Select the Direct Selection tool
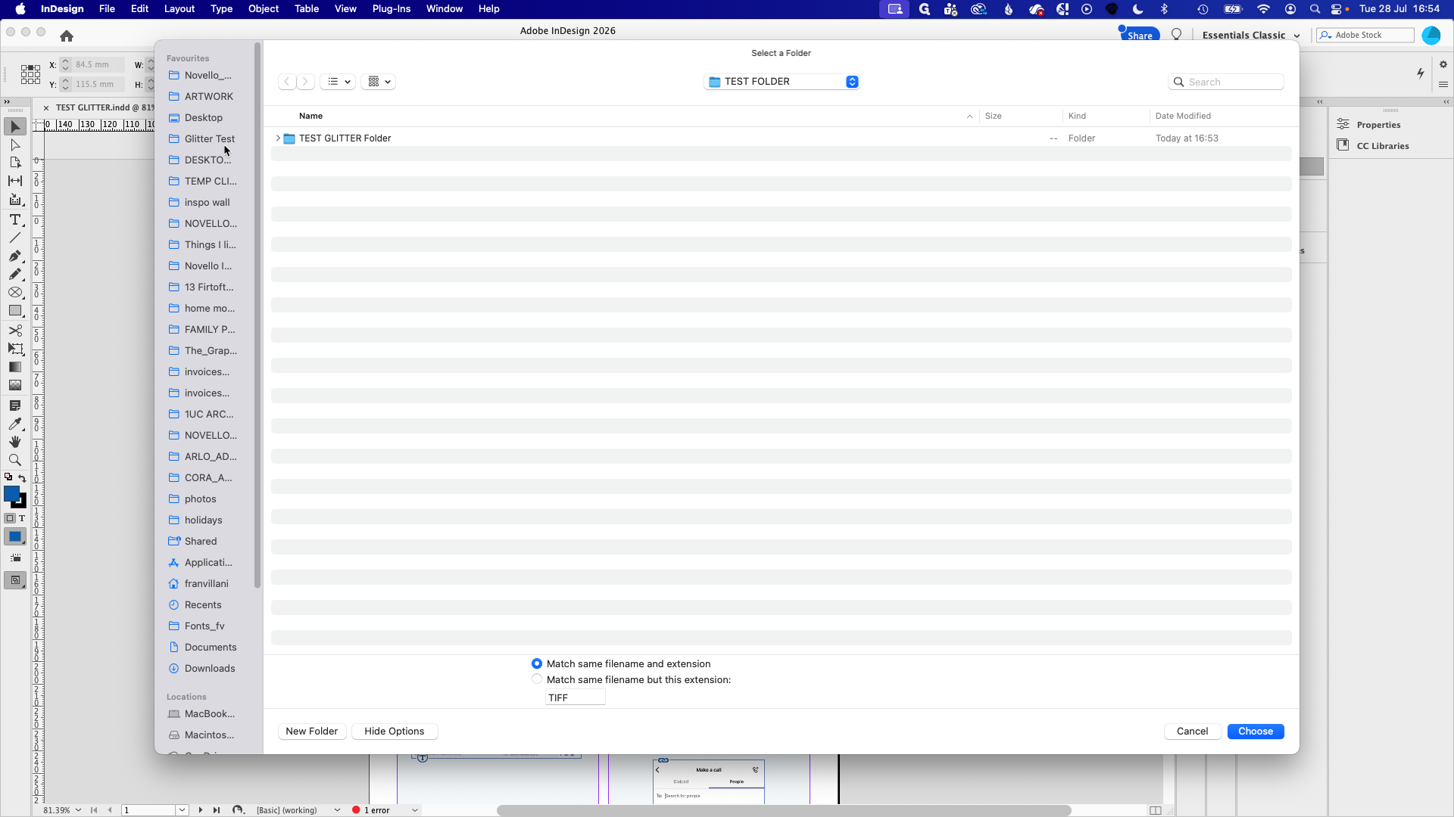 (x=15, y=144)
